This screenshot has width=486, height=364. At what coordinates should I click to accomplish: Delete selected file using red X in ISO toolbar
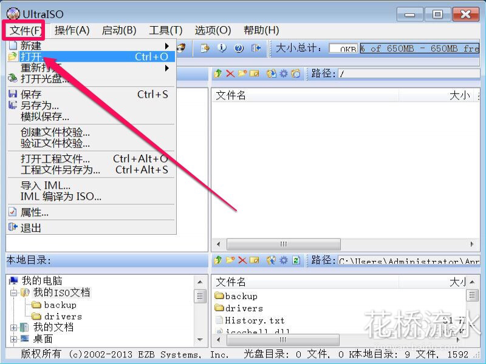[x=230, y=73]
